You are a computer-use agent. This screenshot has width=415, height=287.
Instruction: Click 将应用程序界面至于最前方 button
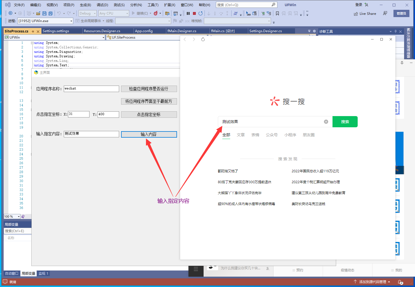[149, 101]
